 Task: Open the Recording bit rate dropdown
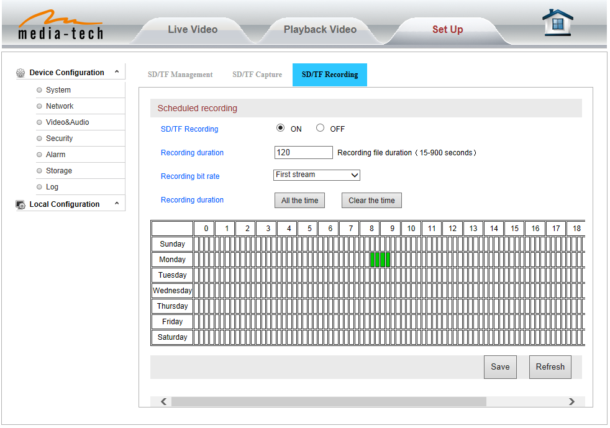tap(317, 175)
